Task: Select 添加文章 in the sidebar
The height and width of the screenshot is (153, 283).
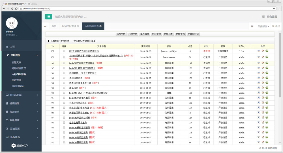Action: click(16, 62)
